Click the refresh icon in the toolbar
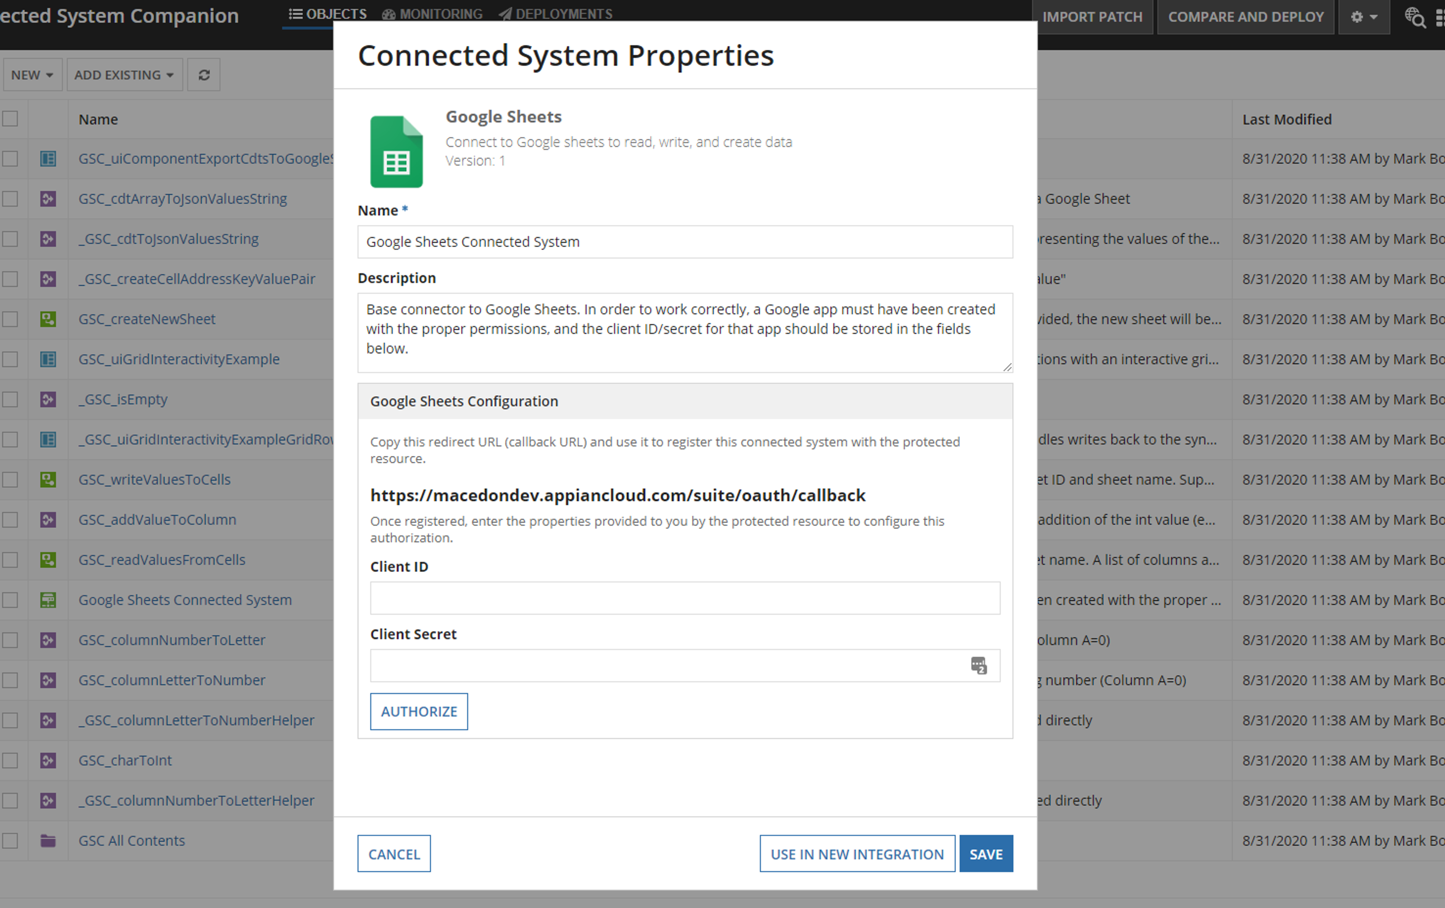This screenshot has width=1445, height=908. [x=204, y=75]
